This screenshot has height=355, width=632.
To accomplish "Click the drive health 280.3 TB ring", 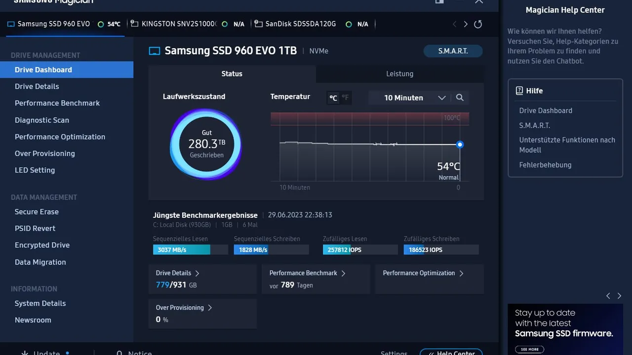I will [x=206, y=144].
